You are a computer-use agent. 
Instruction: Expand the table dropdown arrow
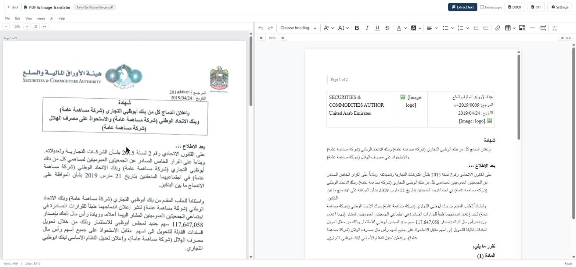click(x=514, y=28)
